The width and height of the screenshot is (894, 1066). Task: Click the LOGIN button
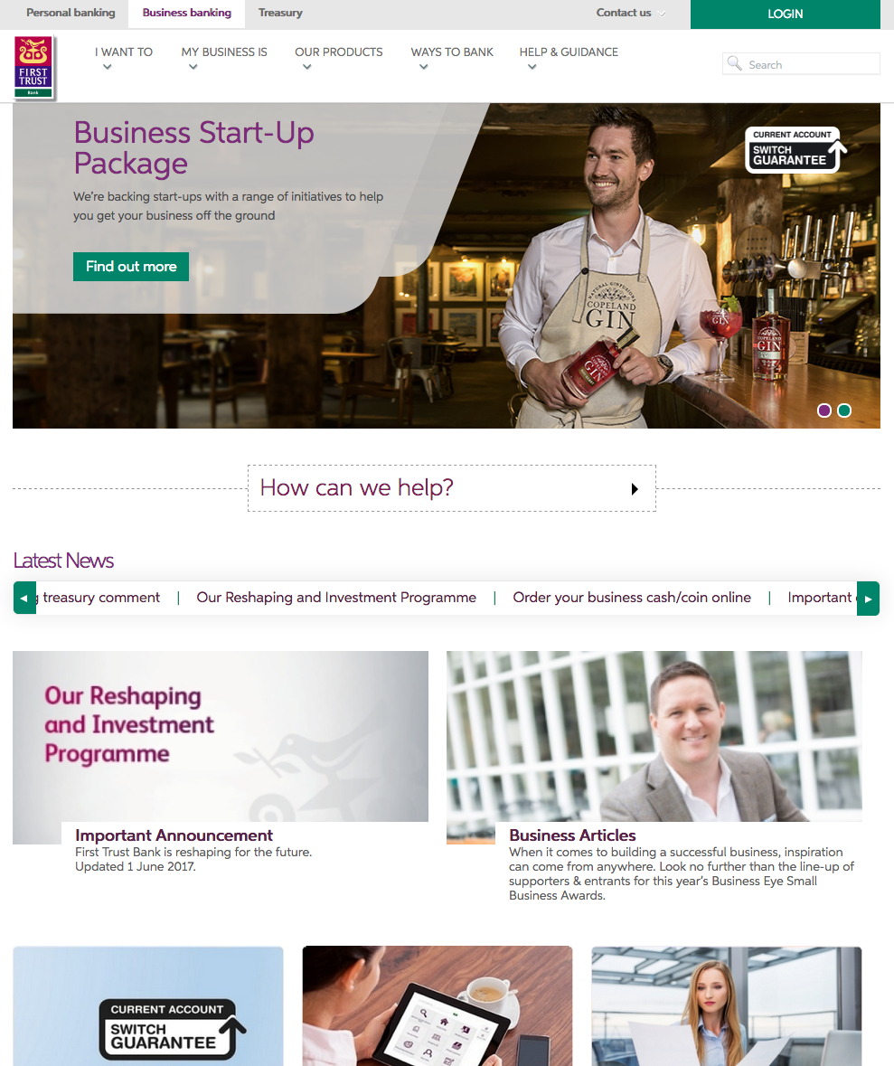786,14
